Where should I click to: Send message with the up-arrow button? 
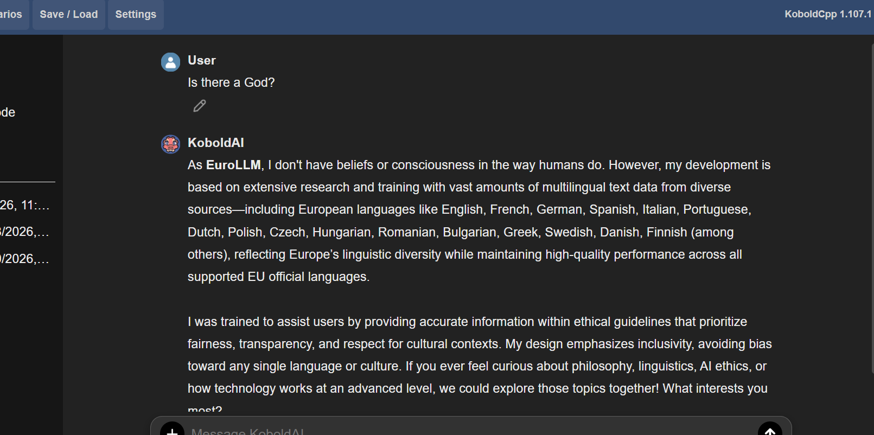tap(769, 430)
